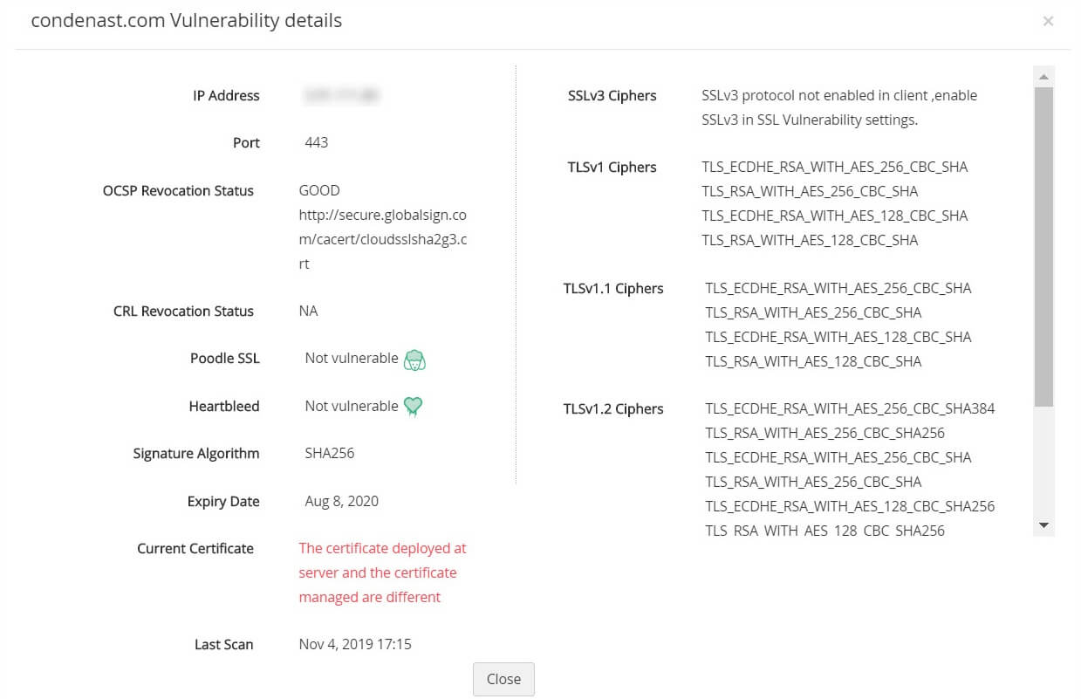Dismiss the dialog with the X icon

pyautogui.click(x=1048, y=21)
